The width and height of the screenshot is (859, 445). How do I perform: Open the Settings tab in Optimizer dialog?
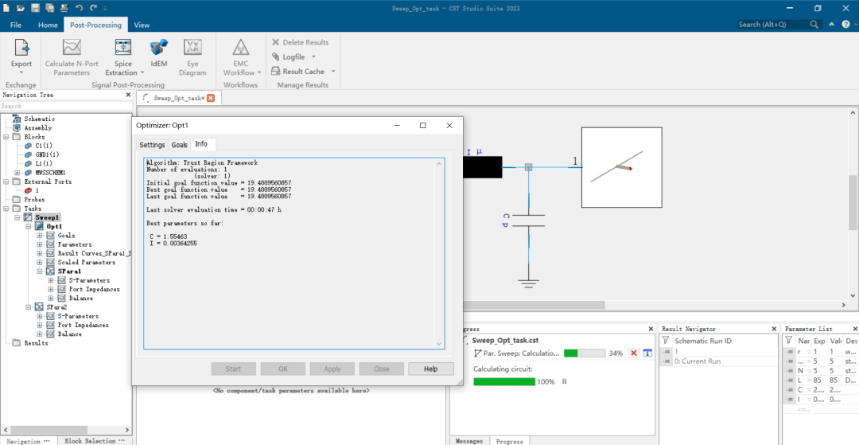click(152, 145)
